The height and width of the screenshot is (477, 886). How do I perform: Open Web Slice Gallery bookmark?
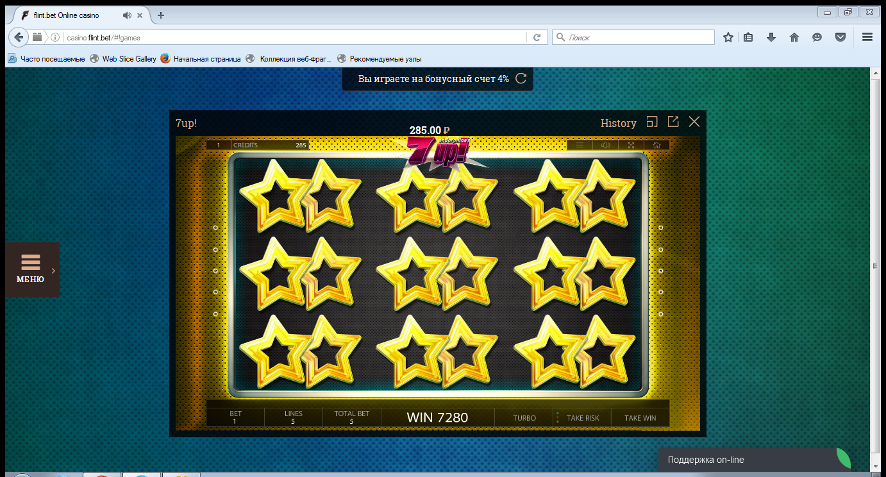coord(123,58)
